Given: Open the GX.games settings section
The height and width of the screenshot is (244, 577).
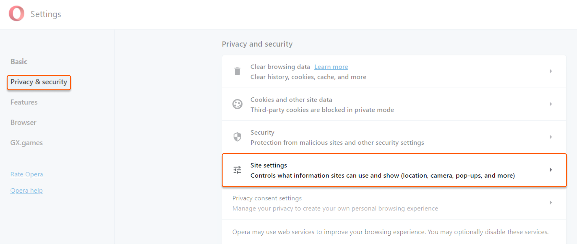Looking at the screenshot, I should tap(26, 142).
